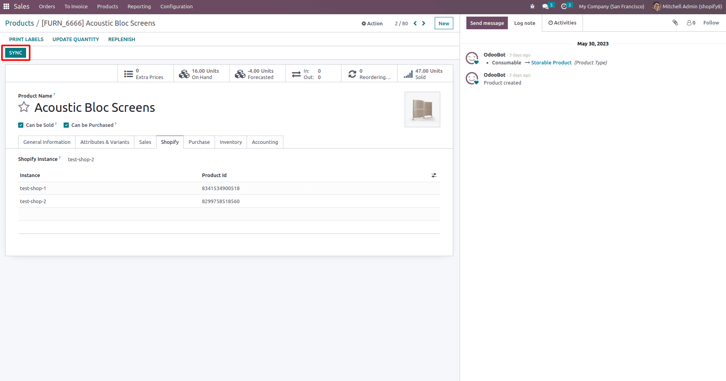Switch to the Accounting tab
The width and height of the screenshot is (726, 381).
coord(265,142)
